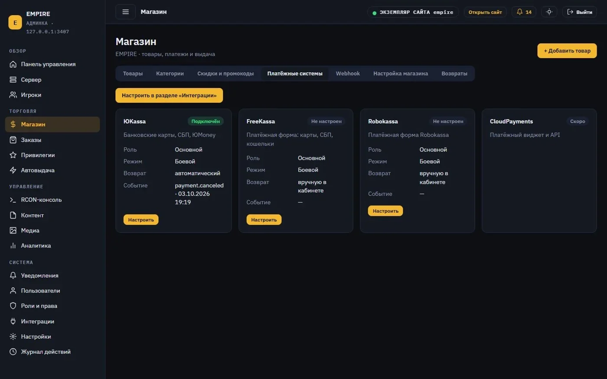Click Настроить on the ЮKassa card
The height and width of the screenshot is (379, 607).
tap(141, 220)
